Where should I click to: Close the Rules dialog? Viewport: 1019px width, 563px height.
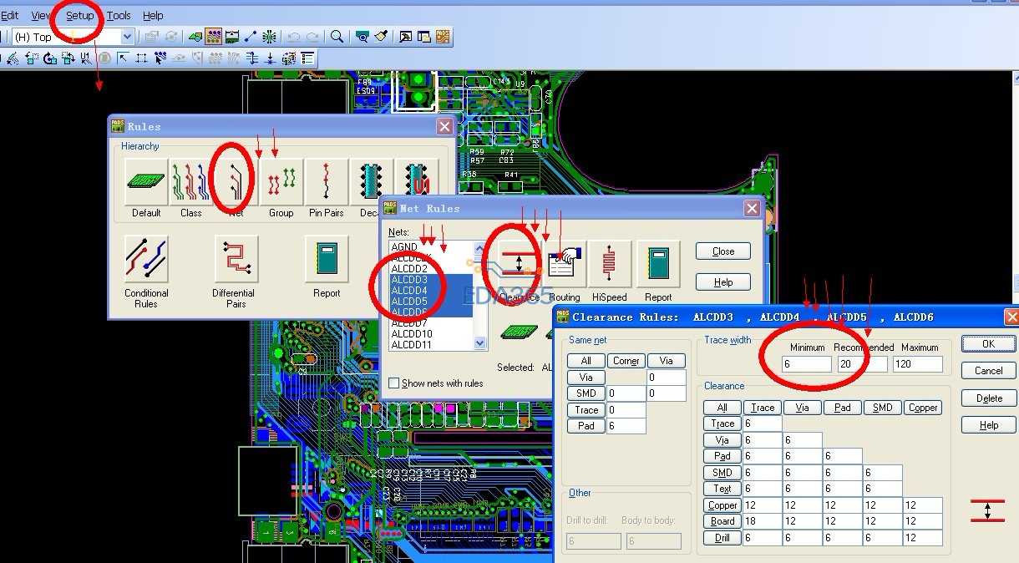[x=445, y=126]
